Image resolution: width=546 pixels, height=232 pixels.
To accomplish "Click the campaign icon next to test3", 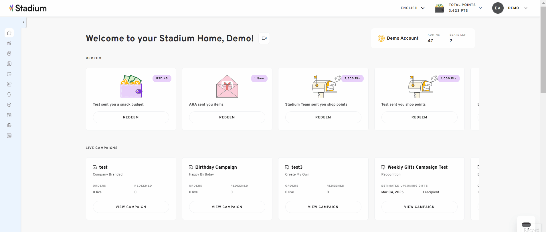I will pos(287,167).
